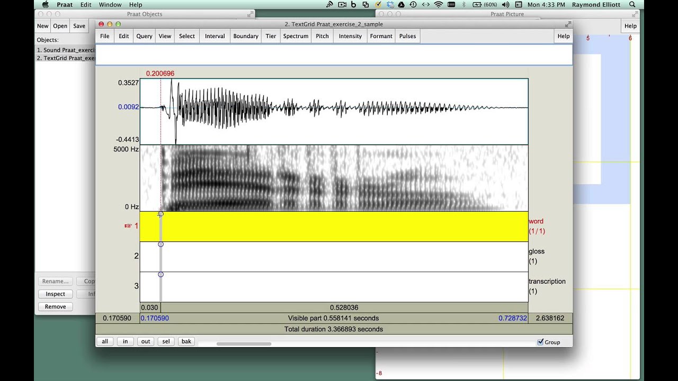The width and height of the screenshot is (678, 381).
Task: Click Rename... in Praat Objects
Action: coord(55,281)
